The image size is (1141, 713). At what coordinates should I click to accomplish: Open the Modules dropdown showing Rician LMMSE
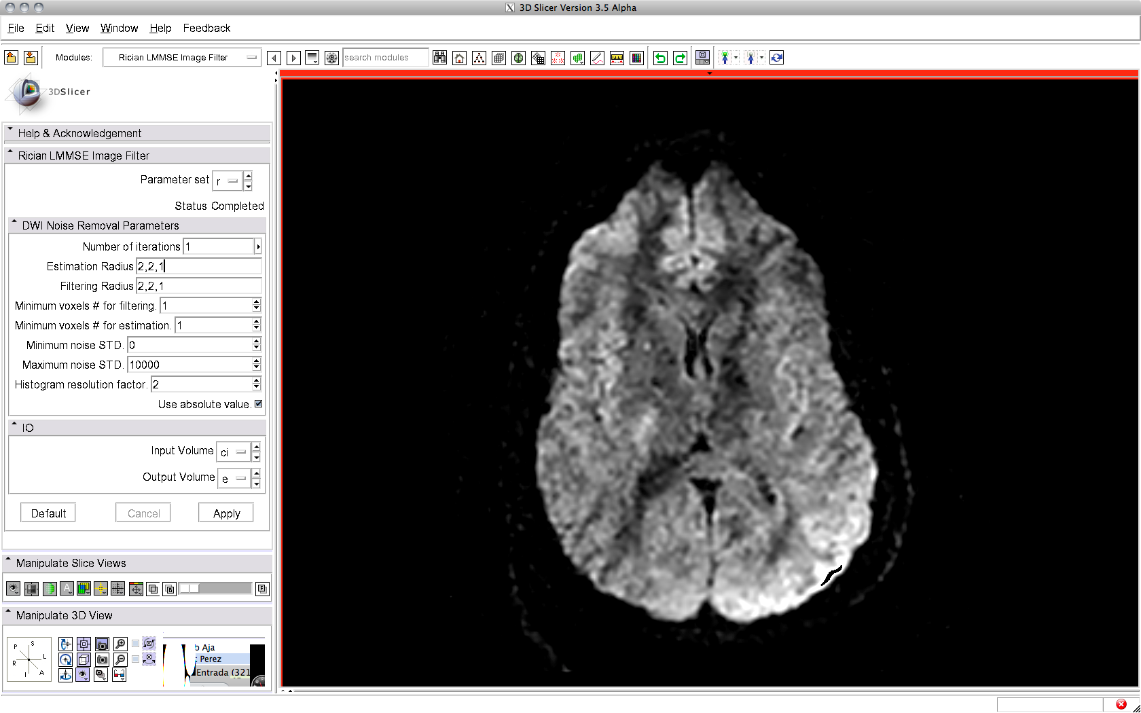182,58
